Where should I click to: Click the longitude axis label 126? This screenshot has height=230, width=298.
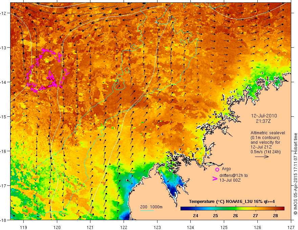point(257,227)
